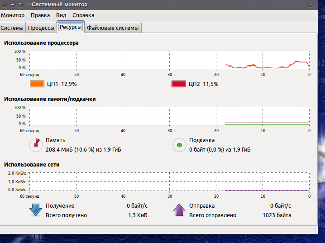
Task: Click the network usage history graph
Action: [169, 181]
